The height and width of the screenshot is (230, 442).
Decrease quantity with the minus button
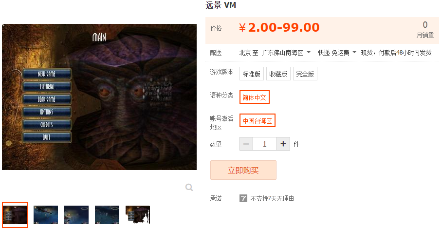coord(246,144)
